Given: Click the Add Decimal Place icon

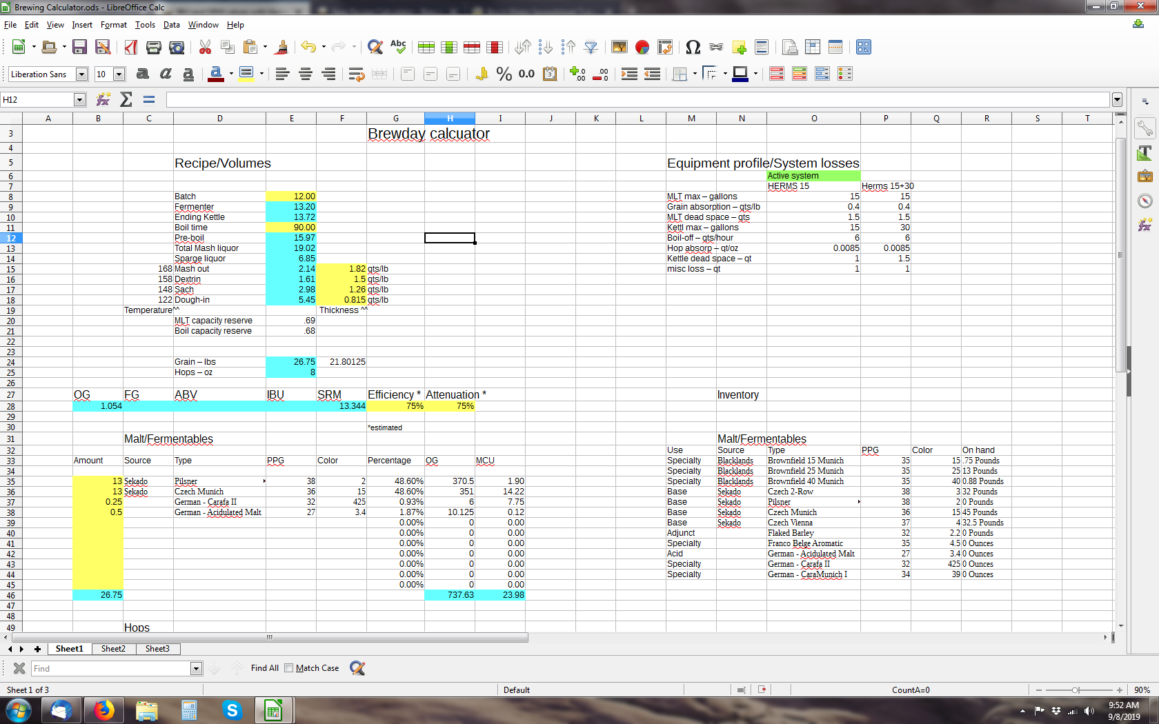Looking at the screenshot, I should [577, 74].
